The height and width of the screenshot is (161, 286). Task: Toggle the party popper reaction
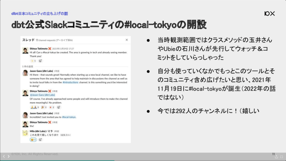(x=44, y=107)
